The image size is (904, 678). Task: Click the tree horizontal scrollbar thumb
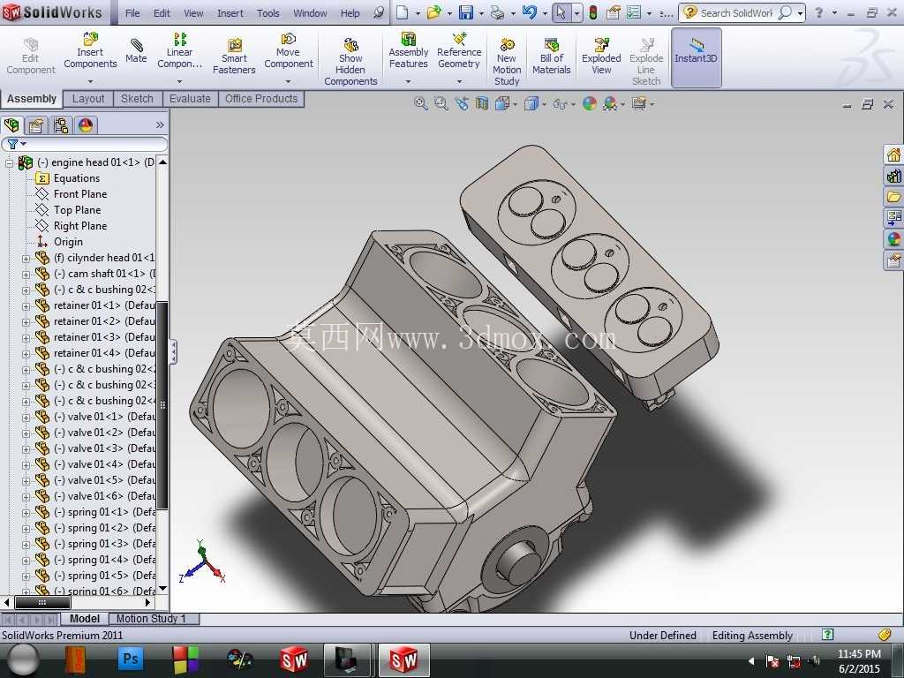pyautogui.click(x=42, y=602)
